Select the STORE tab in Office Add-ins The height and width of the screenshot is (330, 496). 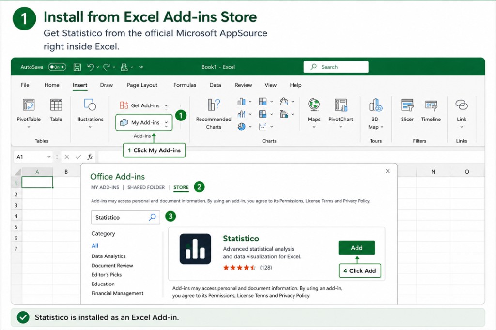(x=181, y=187)
